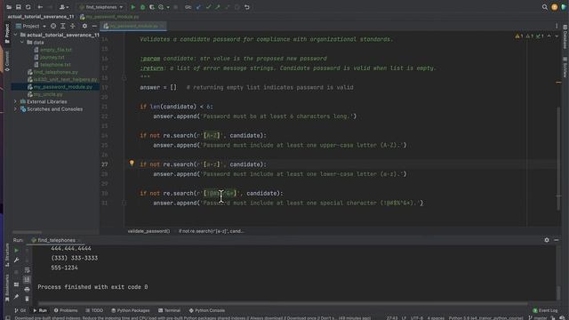Image resolution: width=569 pixels, height=320 pixels.
Task: Click the Synchronize/reload toolbar icon
Action: click(x=28, y=7)
